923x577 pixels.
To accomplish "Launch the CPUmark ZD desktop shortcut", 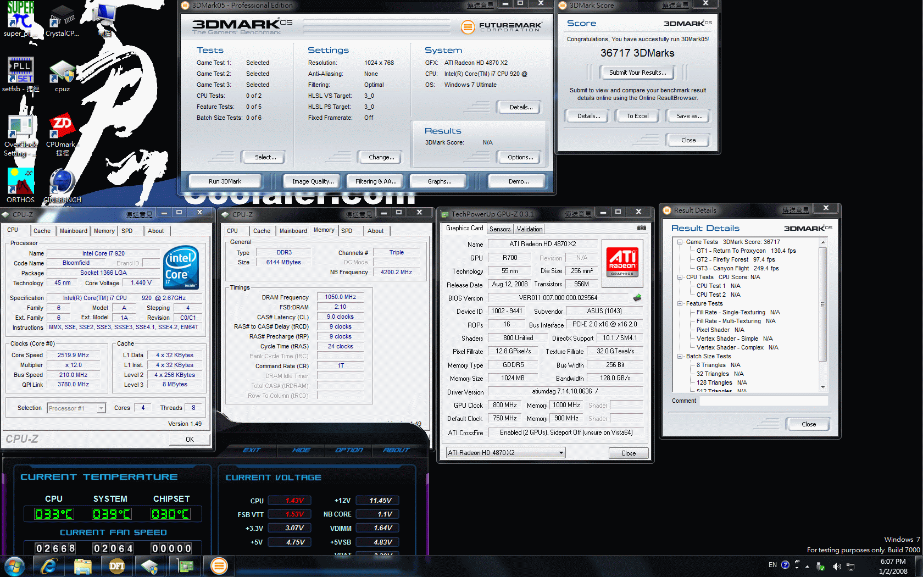I will pyautogui.click(x=62, y=135).
